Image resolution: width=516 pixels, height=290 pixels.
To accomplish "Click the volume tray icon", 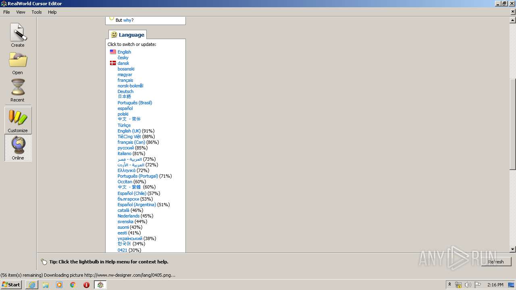I will [x=468, y=285].
